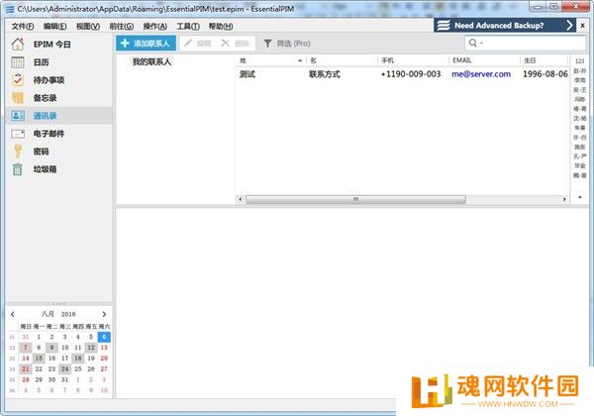Open the 日历 calendar module
The image size is (594, 416).
pyautogui.click(x=41, y=62)
